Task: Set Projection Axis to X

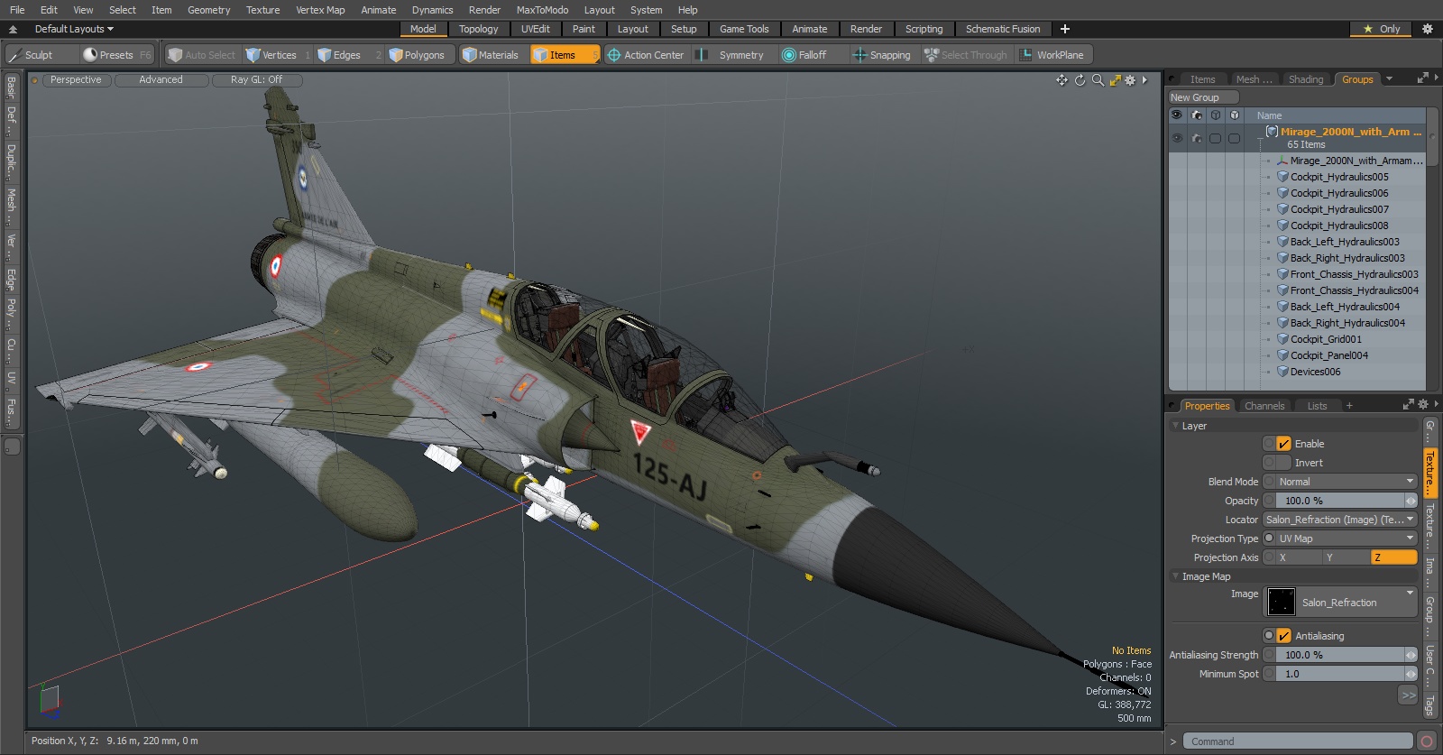Action: 1300,557
